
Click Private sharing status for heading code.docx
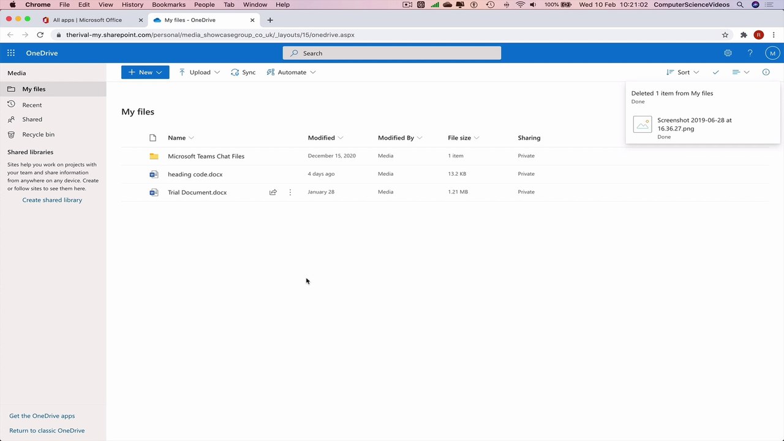click(526, 174)
